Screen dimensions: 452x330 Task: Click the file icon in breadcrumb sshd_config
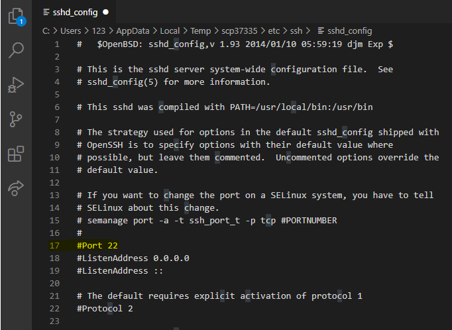pos(321,30)
